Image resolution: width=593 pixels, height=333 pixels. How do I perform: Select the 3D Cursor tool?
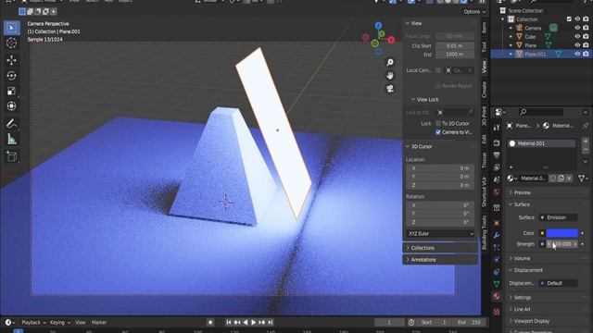(x=12, y=43)
